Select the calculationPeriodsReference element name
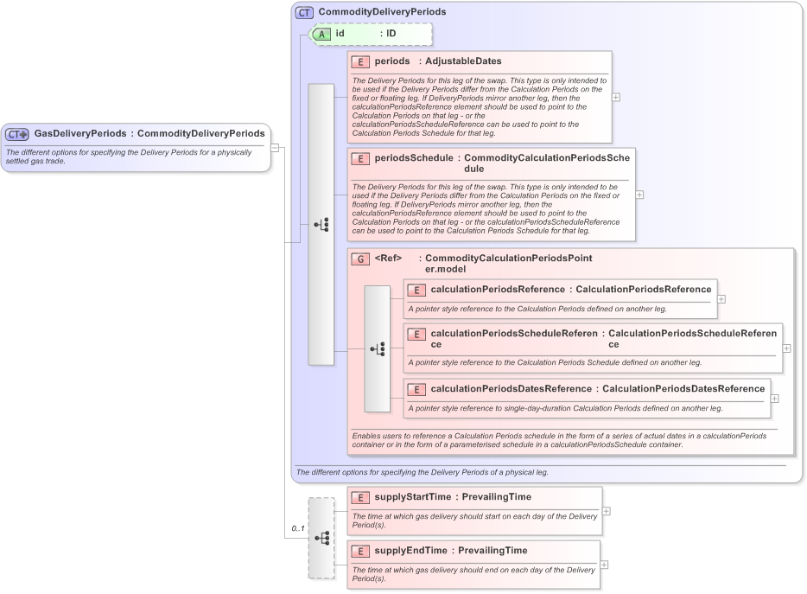The height and width of the screenshot is (594, 807). (x=498, y=289)
